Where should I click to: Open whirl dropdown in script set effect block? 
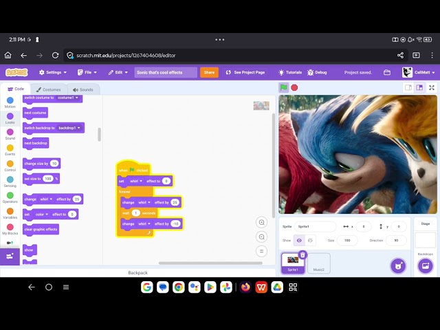coord(136,181)
